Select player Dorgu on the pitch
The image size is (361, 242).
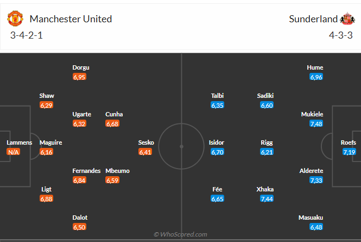click(81, 67)
